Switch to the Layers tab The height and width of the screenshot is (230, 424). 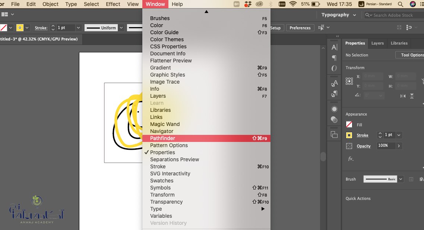pos(377,43)
